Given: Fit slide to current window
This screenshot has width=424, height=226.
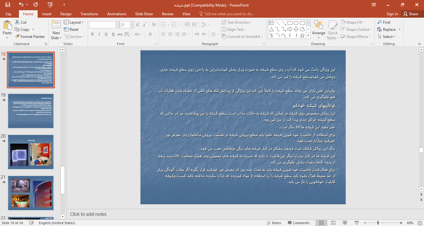Looking at the screenshot, I should [x=420, y=223].
